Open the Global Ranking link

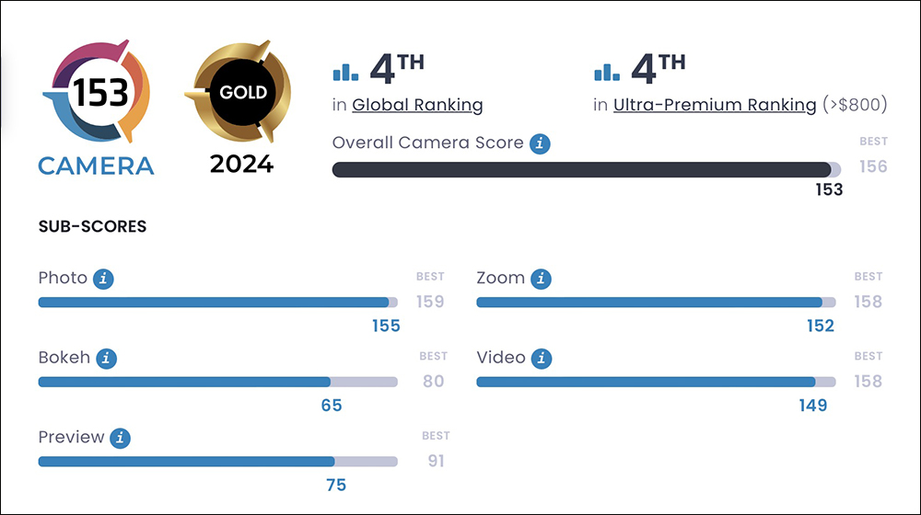click(x=417, y=105)
